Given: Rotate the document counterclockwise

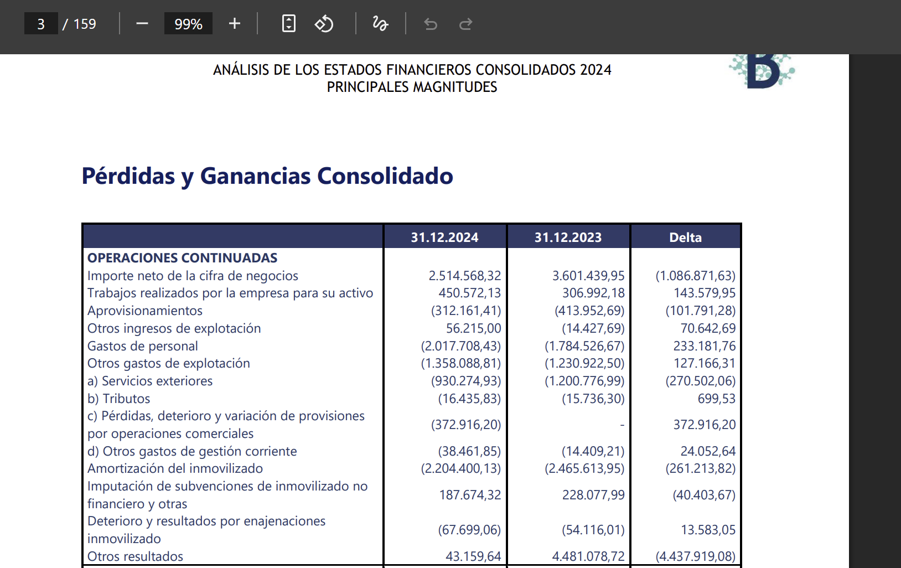Looking at the screenshot, I should pos(324,24).
